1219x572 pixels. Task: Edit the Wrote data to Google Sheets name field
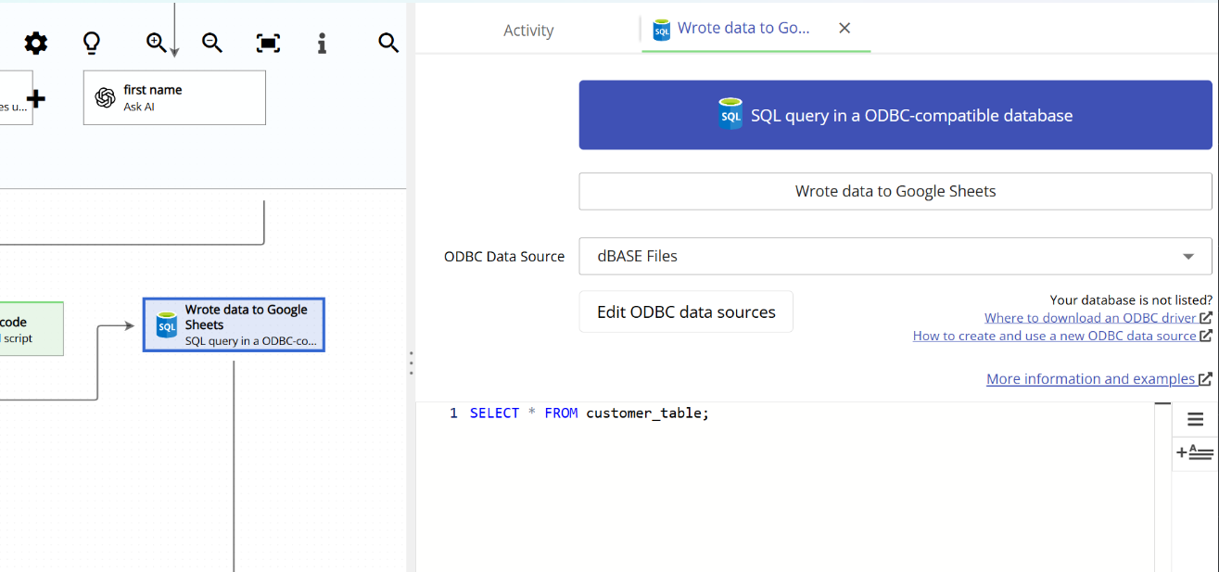tap(895, 191)
